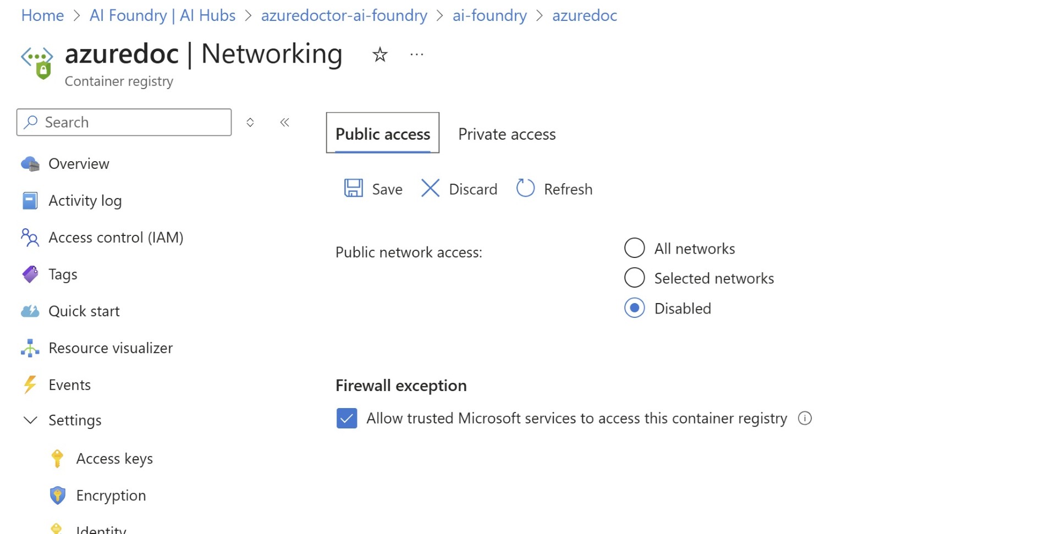Open azuredoc breadcrumb link
Viewport: 1056px width, 534px height.
click(585, 15)
